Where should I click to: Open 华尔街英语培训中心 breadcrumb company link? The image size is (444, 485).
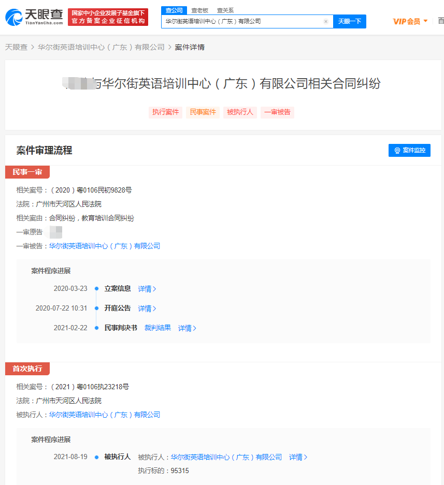[x=101, y=47]
